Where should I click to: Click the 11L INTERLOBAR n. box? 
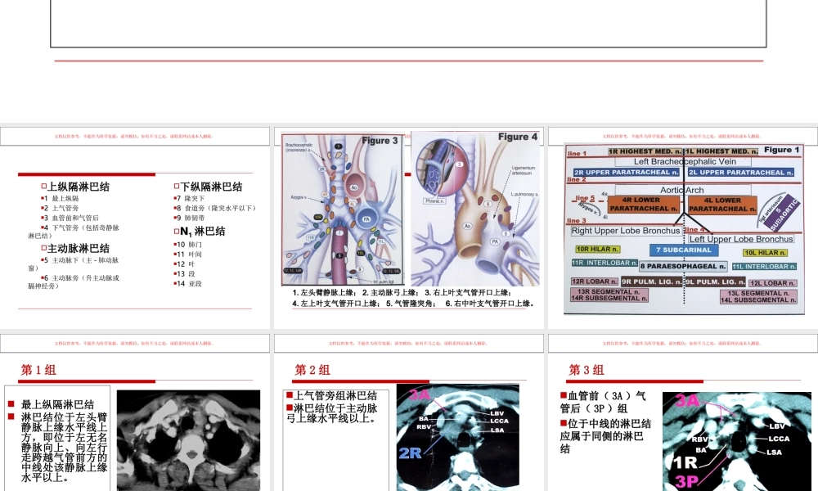click(x=764, y=267)
